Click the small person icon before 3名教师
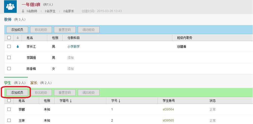 [23, 11]
